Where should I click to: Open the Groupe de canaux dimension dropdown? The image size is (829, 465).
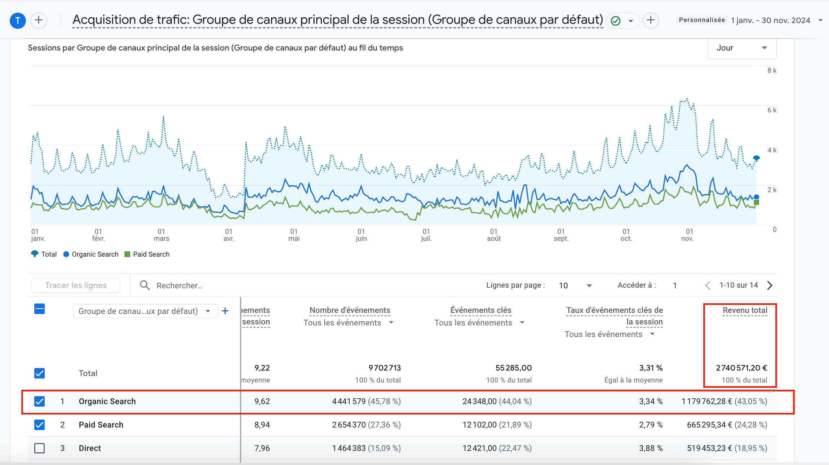click(x=145, y=311)
